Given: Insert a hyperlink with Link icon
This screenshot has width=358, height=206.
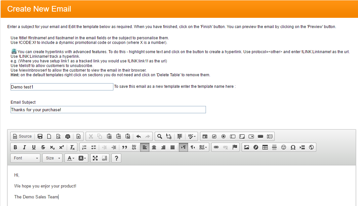Looking at the screenshot, I should point(216,147).
